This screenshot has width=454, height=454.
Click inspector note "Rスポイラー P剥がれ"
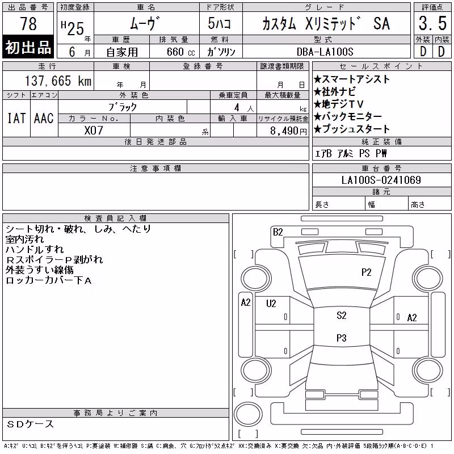point(54,260)
